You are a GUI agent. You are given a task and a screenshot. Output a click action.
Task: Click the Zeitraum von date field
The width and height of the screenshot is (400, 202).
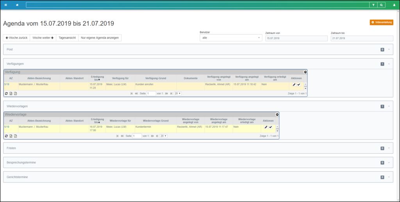click(296, 38)
